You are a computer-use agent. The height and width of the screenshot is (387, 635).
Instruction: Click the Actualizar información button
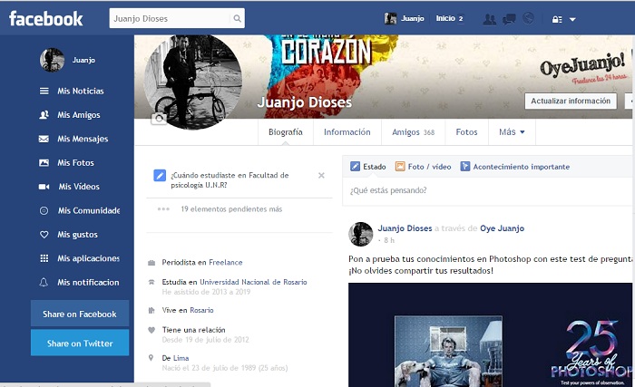[570, 102]
